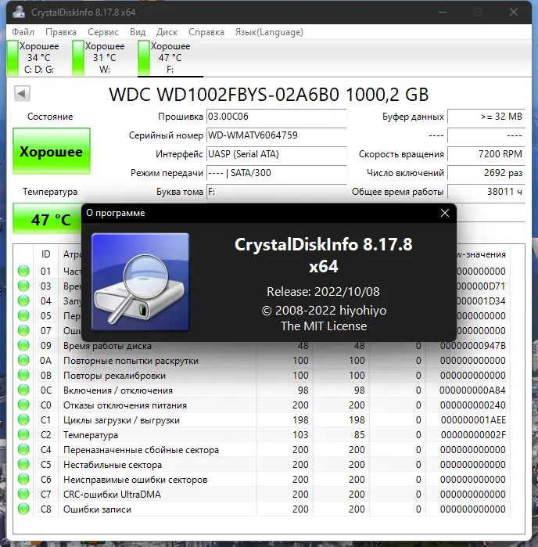Click the CrystalDiskInfo app icon in title bar
Image resolution: width=538 pixels, height=547 pixels.
(x=19, y=12)
